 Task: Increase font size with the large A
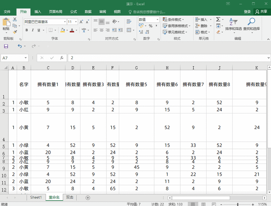click(x=81, y=22)
